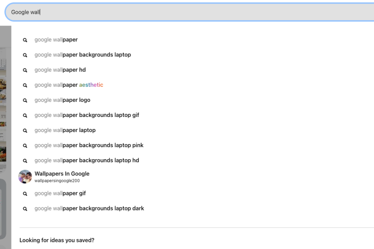Click magnifier icon next to 'google wallpaper logo'
Screen dimensions: 374x249
(x=25, y=101)
